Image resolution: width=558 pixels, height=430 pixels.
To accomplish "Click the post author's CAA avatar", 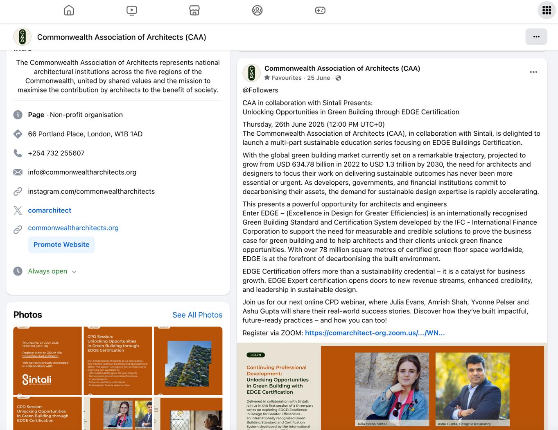I will click(x=252, y=73).
